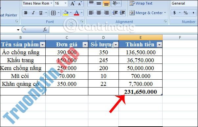Open filter for Số lượng column
Viewport: 198px width, 127px height.
[116, 45]
